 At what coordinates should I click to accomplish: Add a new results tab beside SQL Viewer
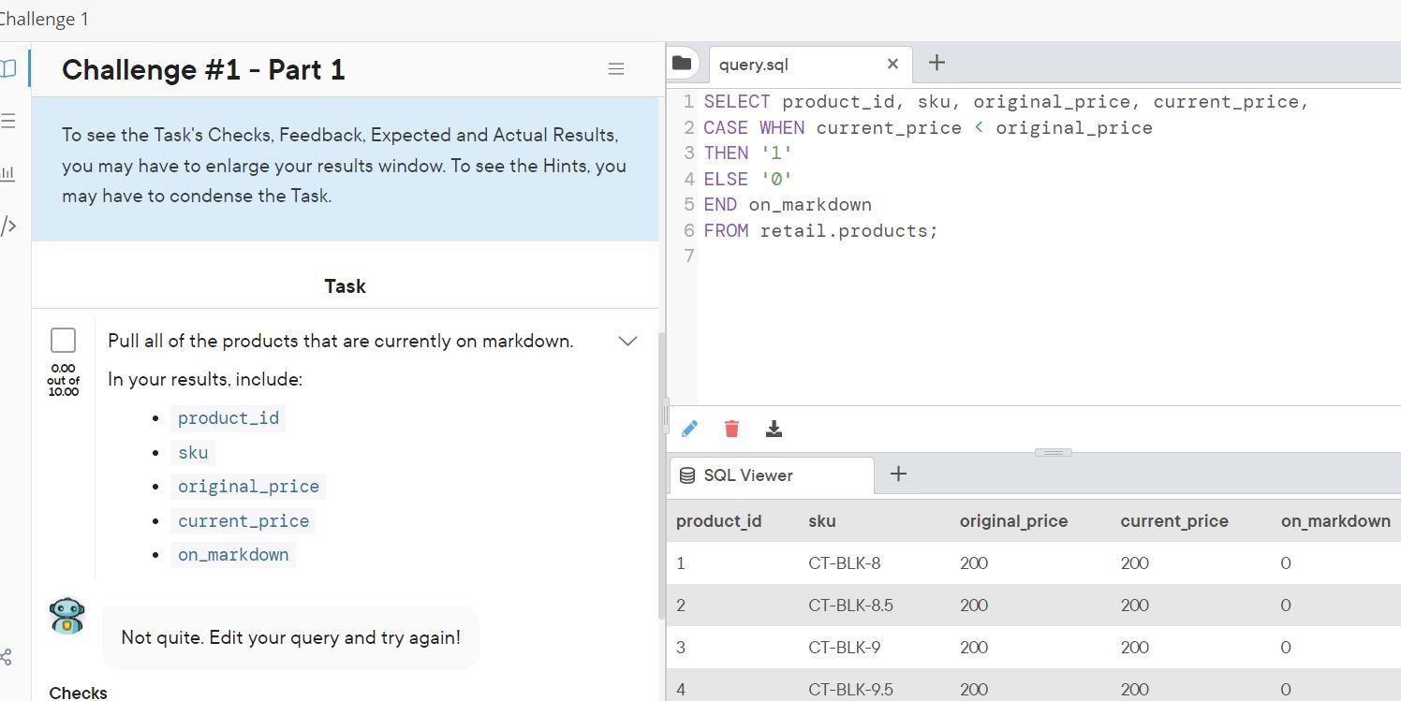898,474
